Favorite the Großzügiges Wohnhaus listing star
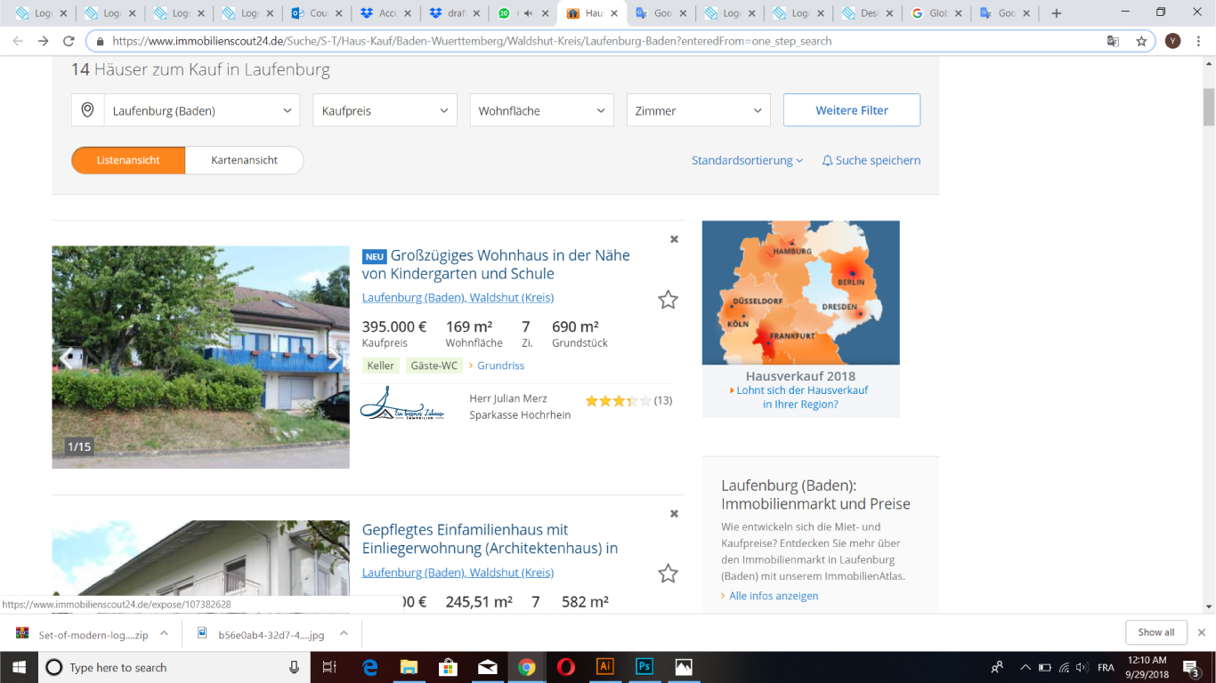The image size is (1216, 683). 668,300
